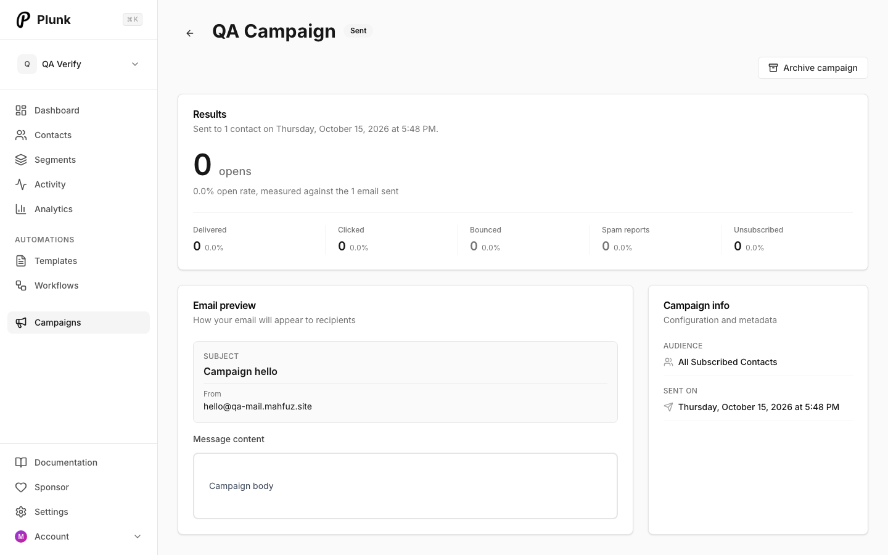Open Contacts from the sidebar

pos(78,135)
